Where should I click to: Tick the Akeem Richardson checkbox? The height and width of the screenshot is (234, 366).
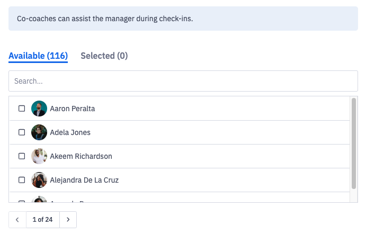tap(22, 156)
